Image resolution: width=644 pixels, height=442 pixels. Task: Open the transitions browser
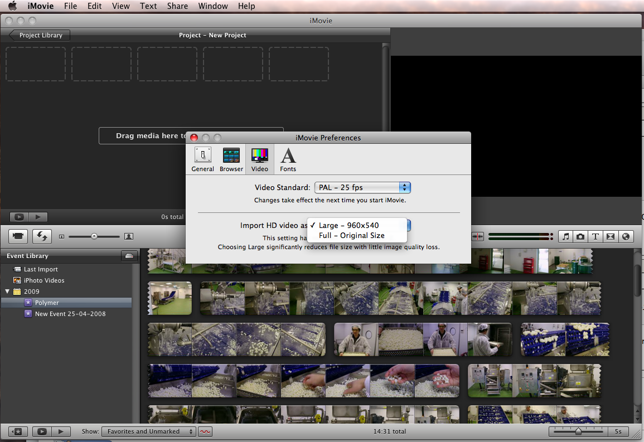(x=611, y=236)
